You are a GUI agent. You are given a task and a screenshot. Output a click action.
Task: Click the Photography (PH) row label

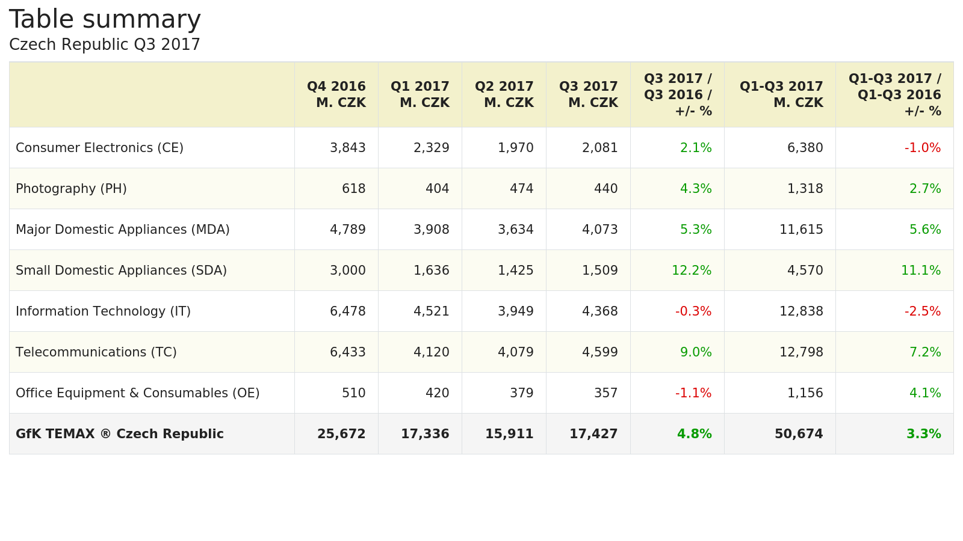[71, 189]
